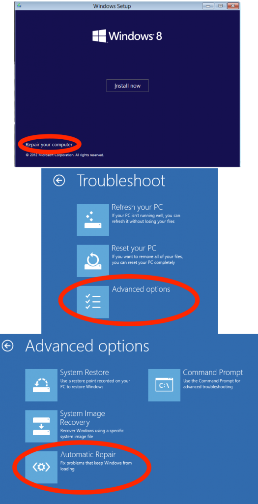This screenshot has width=258, height=504.
Task: Click the Install now button
Action: coord(127,86)
